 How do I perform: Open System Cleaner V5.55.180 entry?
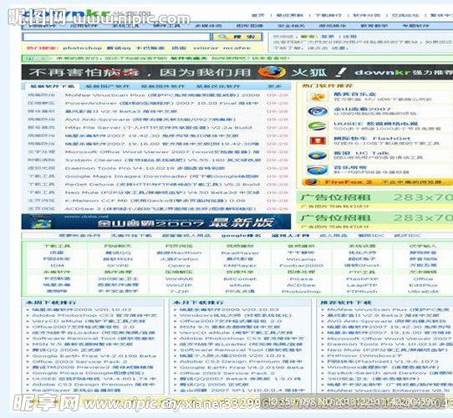pos(163,160)
